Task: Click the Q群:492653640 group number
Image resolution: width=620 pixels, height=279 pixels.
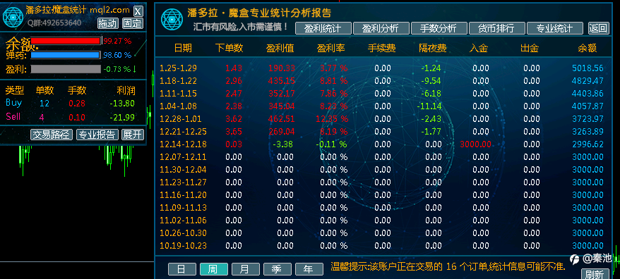Action: click(54, 23)
